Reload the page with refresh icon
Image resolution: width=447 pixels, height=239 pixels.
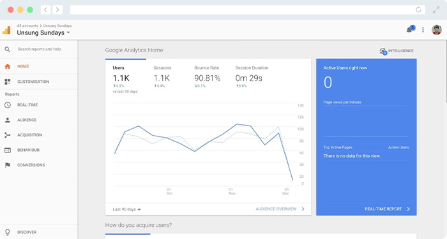point(418,10)
